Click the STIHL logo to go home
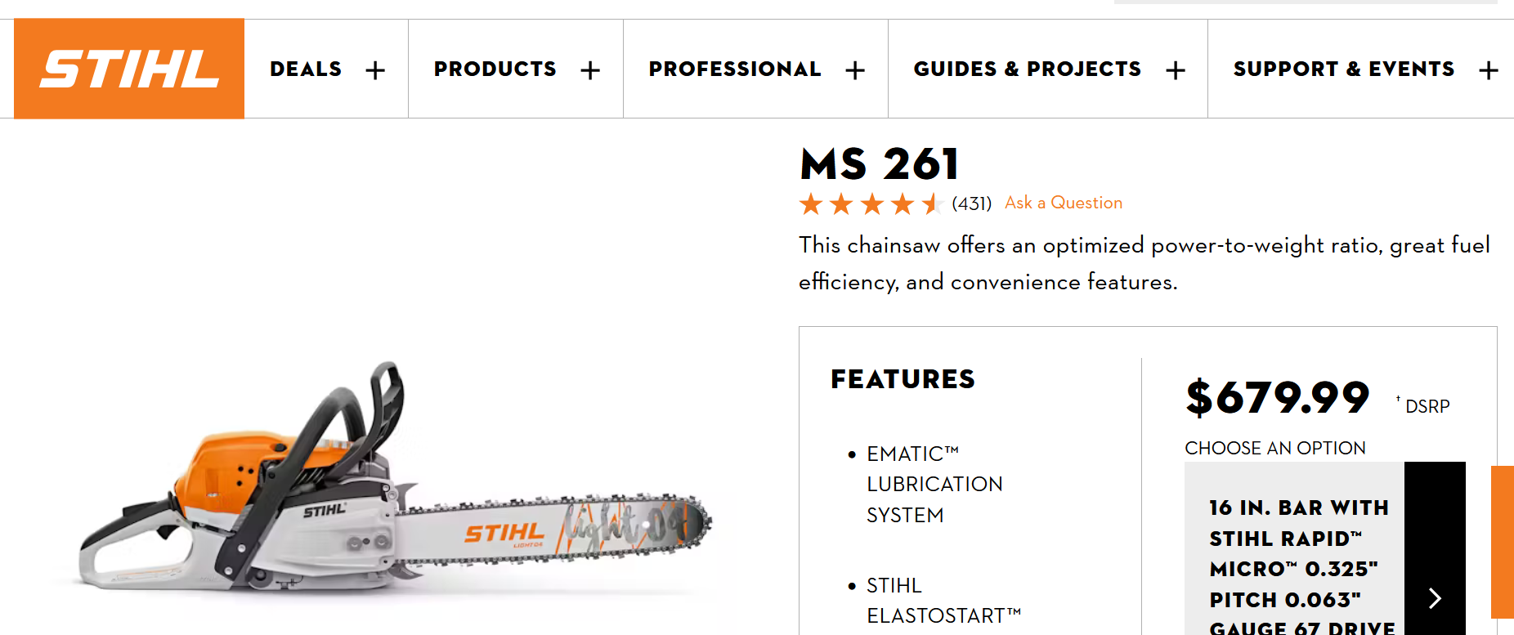 point(129,69)
